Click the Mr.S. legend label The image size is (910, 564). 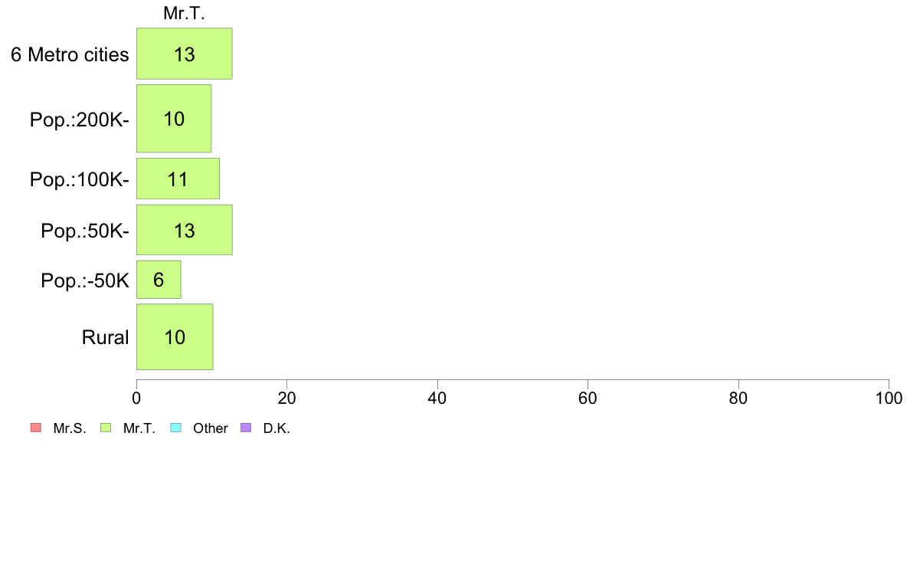click(x=70, y=428)
